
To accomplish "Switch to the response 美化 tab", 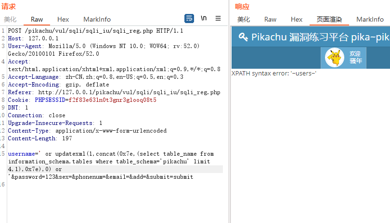I will (244, 19).
